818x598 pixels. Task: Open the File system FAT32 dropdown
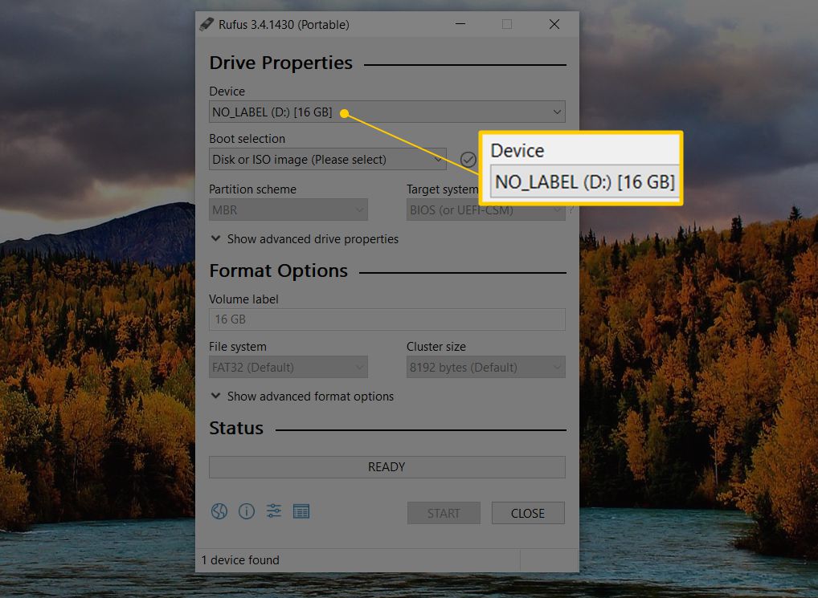click(x=288, y=368)
